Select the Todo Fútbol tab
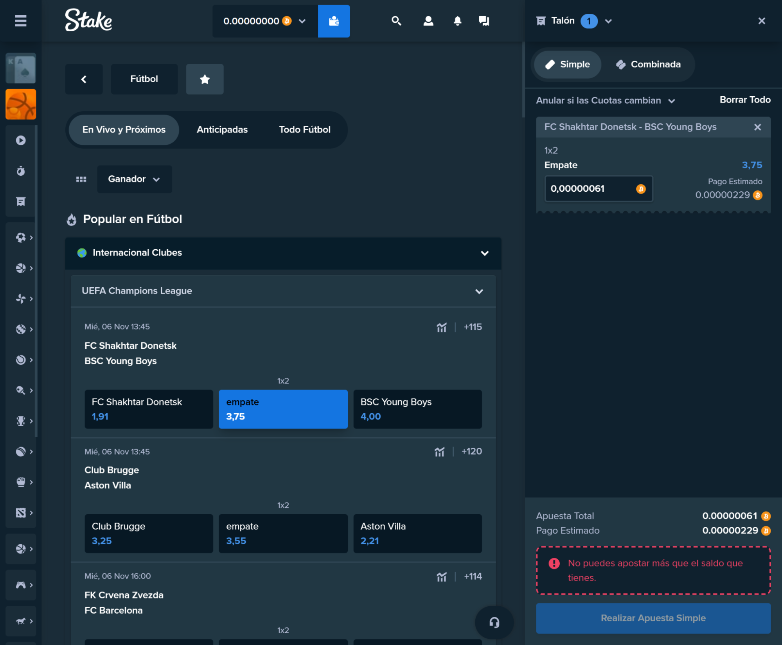Viewport: 782px width, 645px height. tap(304, 130)
